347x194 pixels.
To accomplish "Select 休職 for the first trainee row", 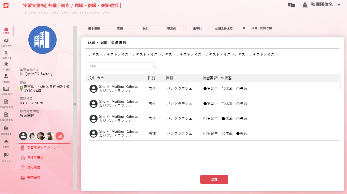I will [223, 89].
